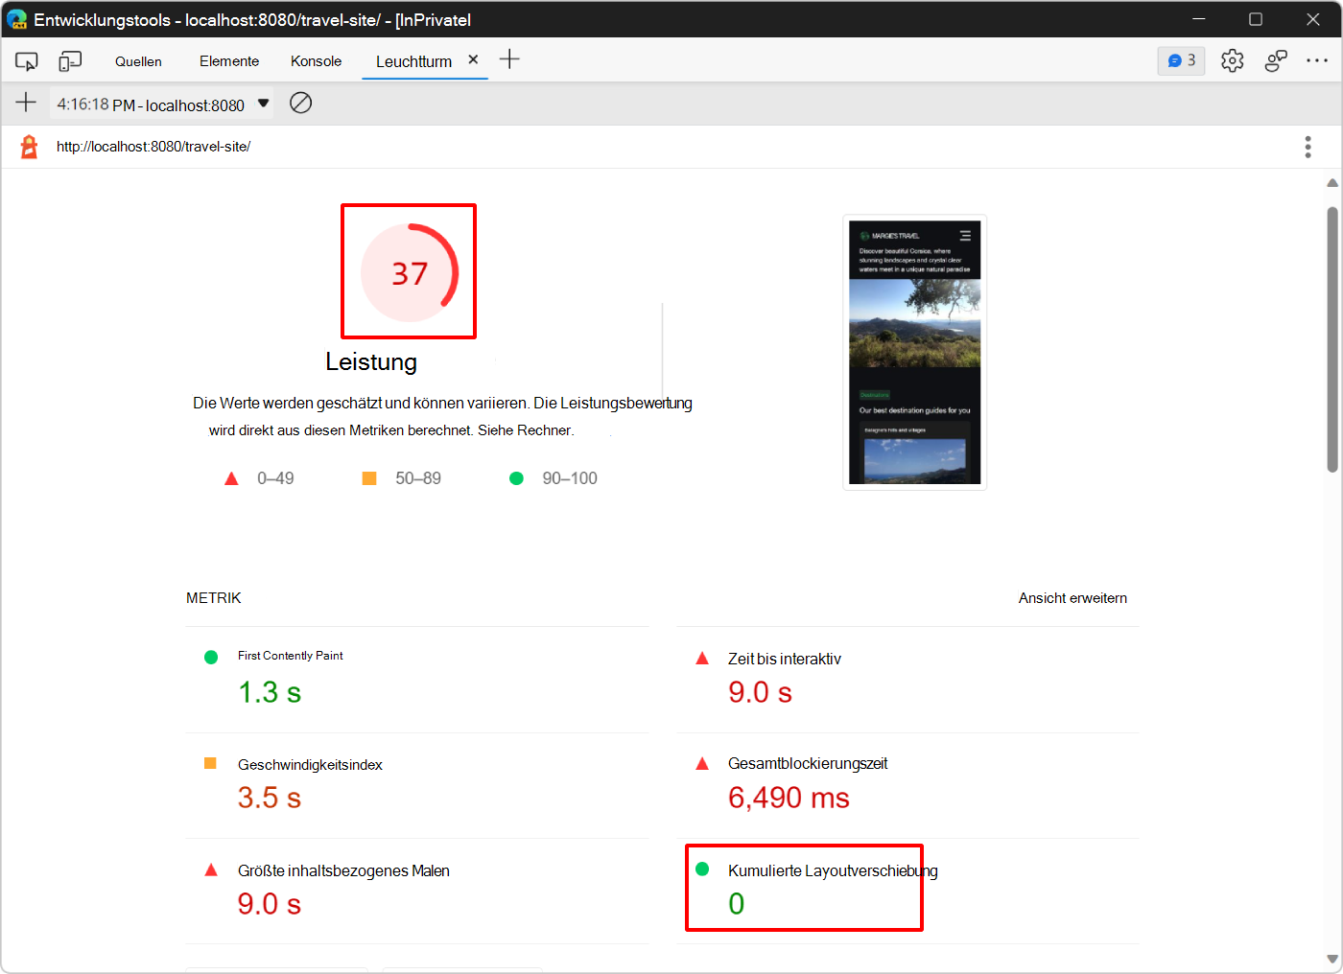Open DevTools settings gear
The image size is (1343, 974).
1232,59
